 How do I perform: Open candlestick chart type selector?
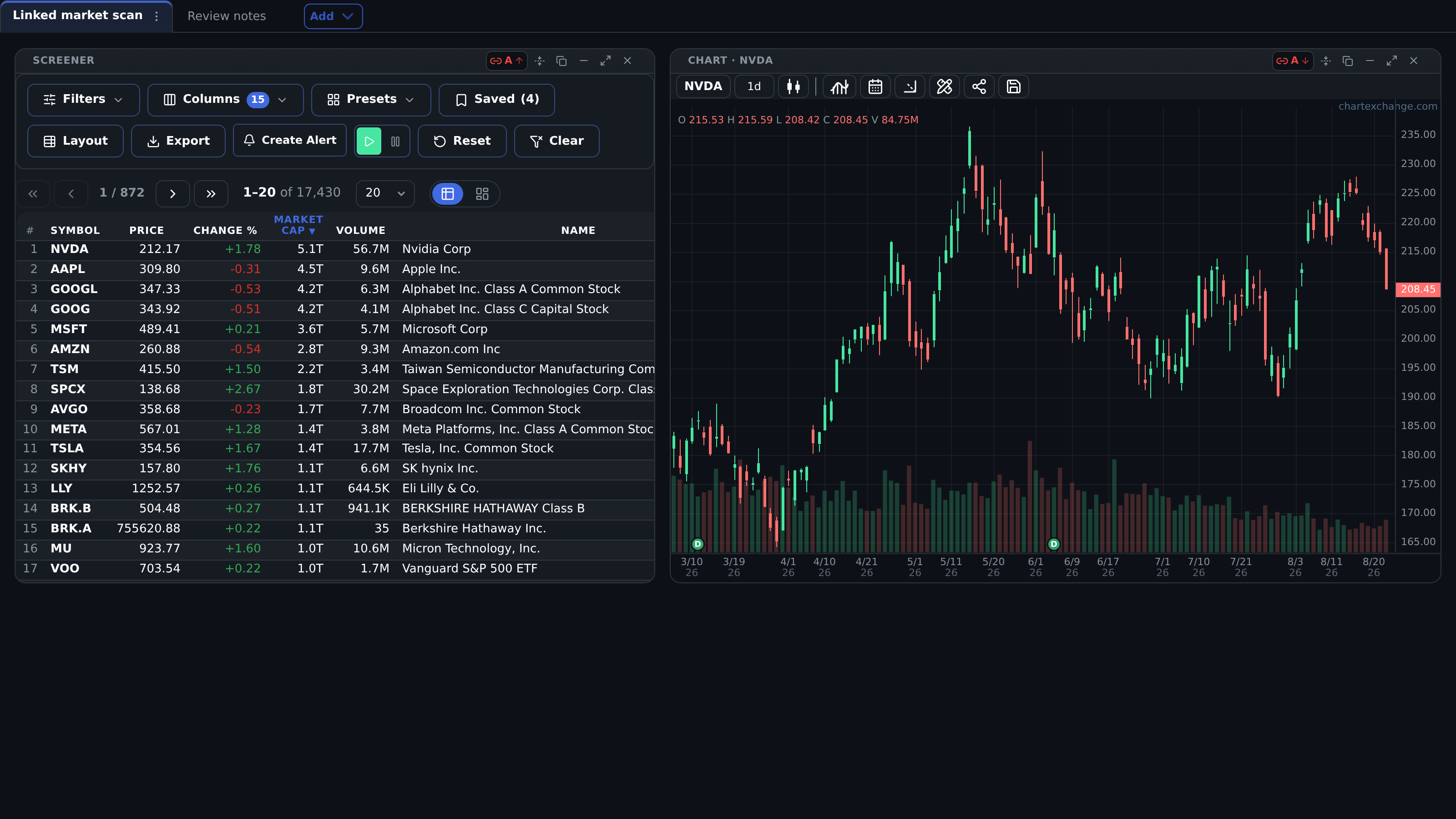click(793, 86)
